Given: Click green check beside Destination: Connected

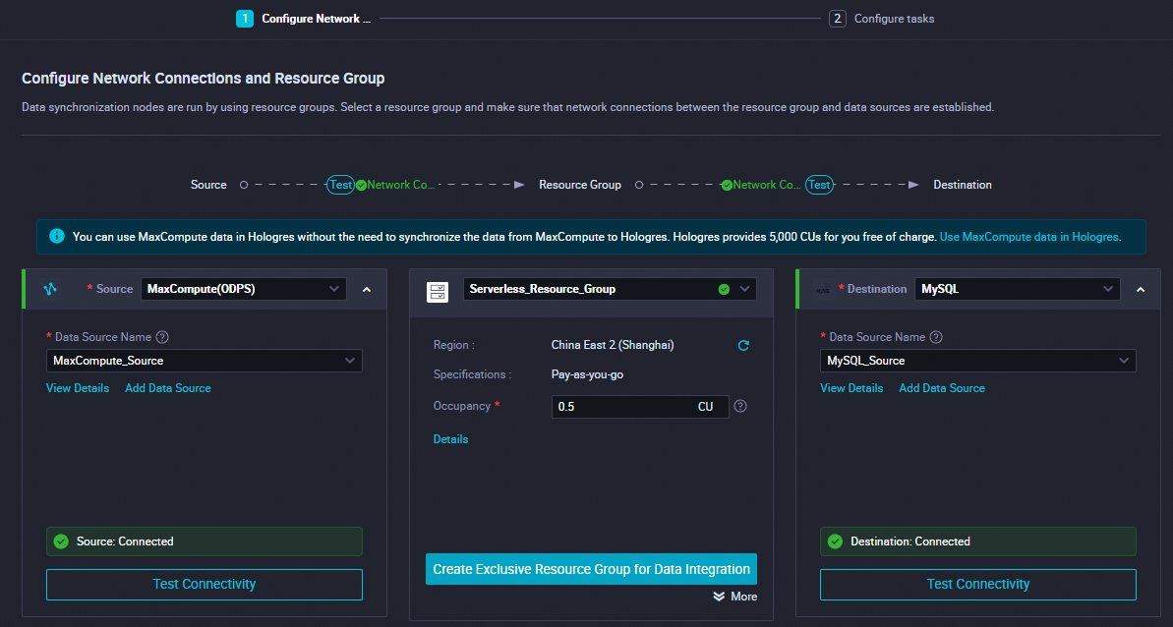Looking at the screenshot, I should (835, 541).
